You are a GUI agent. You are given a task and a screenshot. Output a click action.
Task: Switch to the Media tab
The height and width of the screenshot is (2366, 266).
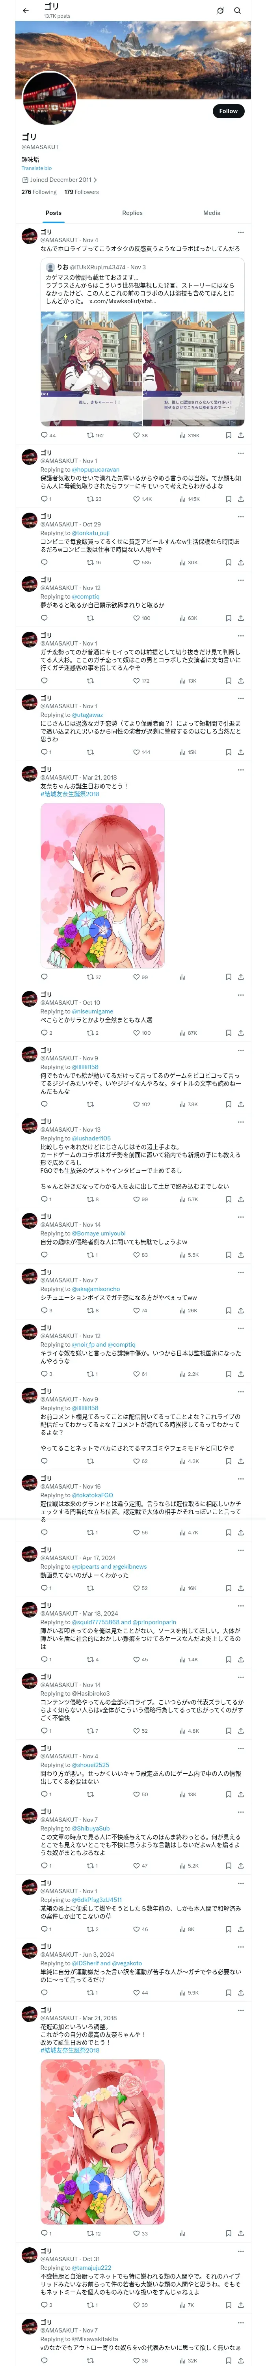tap(212, 212)
